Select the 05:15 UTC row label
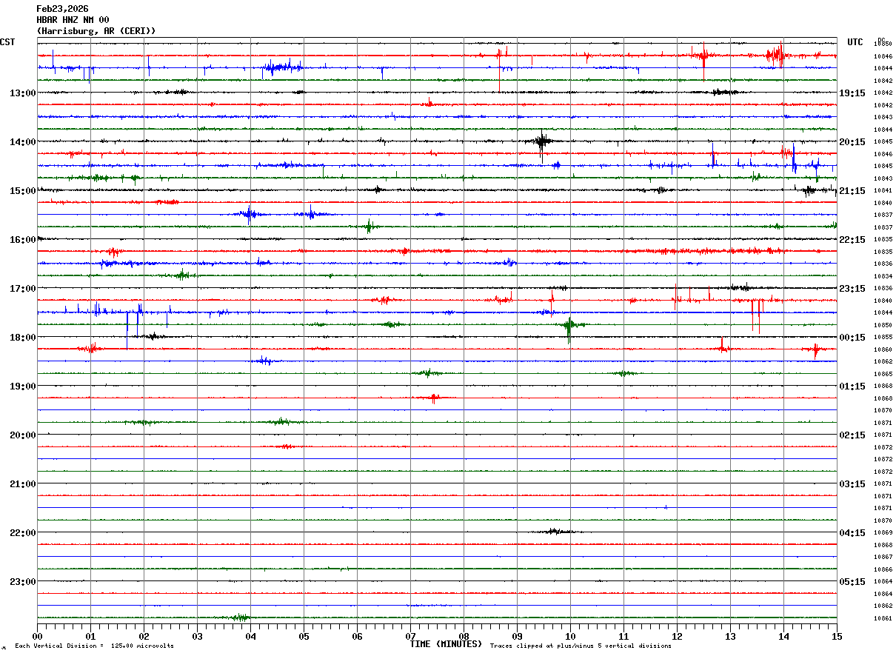896x656 pixels. (852, 582)
